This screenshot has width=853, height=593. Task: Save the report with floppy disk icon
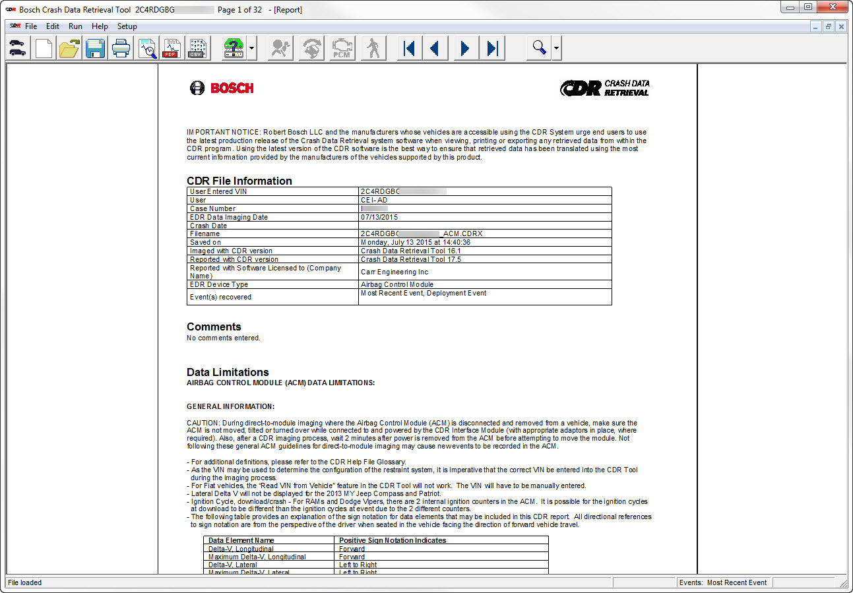(x=95, y=48)
